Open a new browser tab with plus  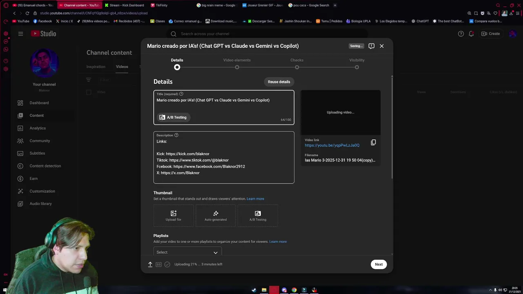coord(335,5)
